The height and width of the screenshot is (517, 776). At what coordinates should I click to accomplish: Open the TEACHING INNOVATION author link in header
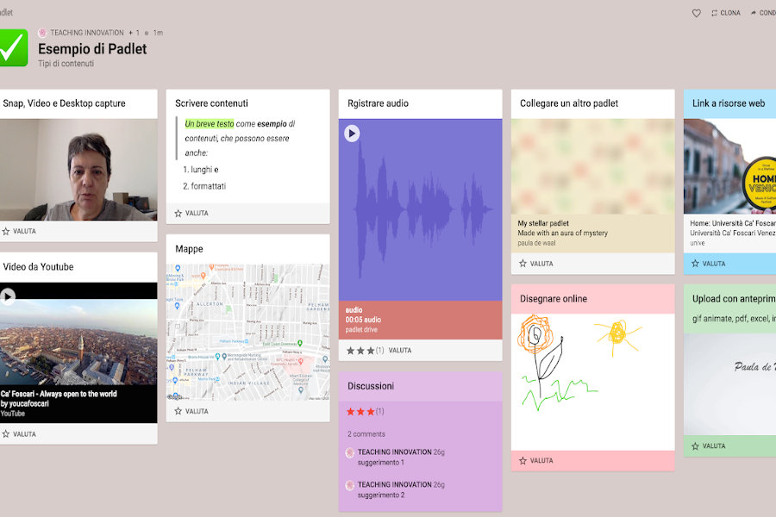pos(87,33)
